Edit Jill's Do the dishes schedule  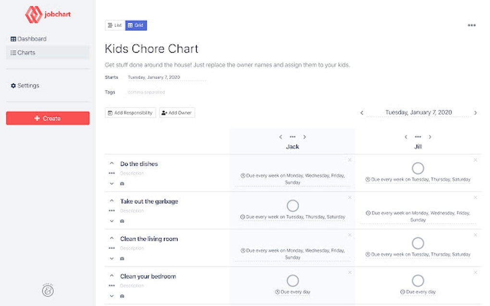tap(418, 180)
